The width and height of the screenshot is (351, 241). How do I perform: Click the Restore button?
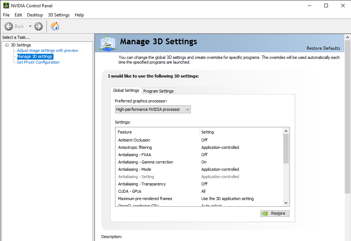coord(275,214)
